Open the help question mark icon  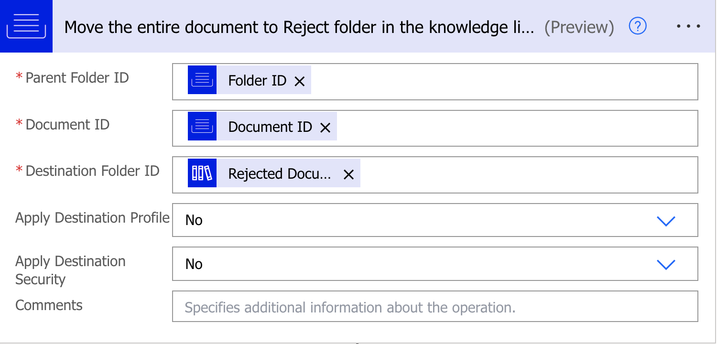click(x=638, y=26)
